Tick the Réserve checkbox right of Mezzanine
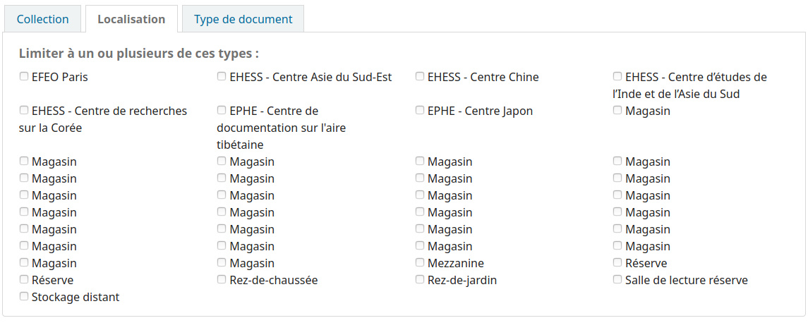 pyautogui.click(x=617, y=263)
